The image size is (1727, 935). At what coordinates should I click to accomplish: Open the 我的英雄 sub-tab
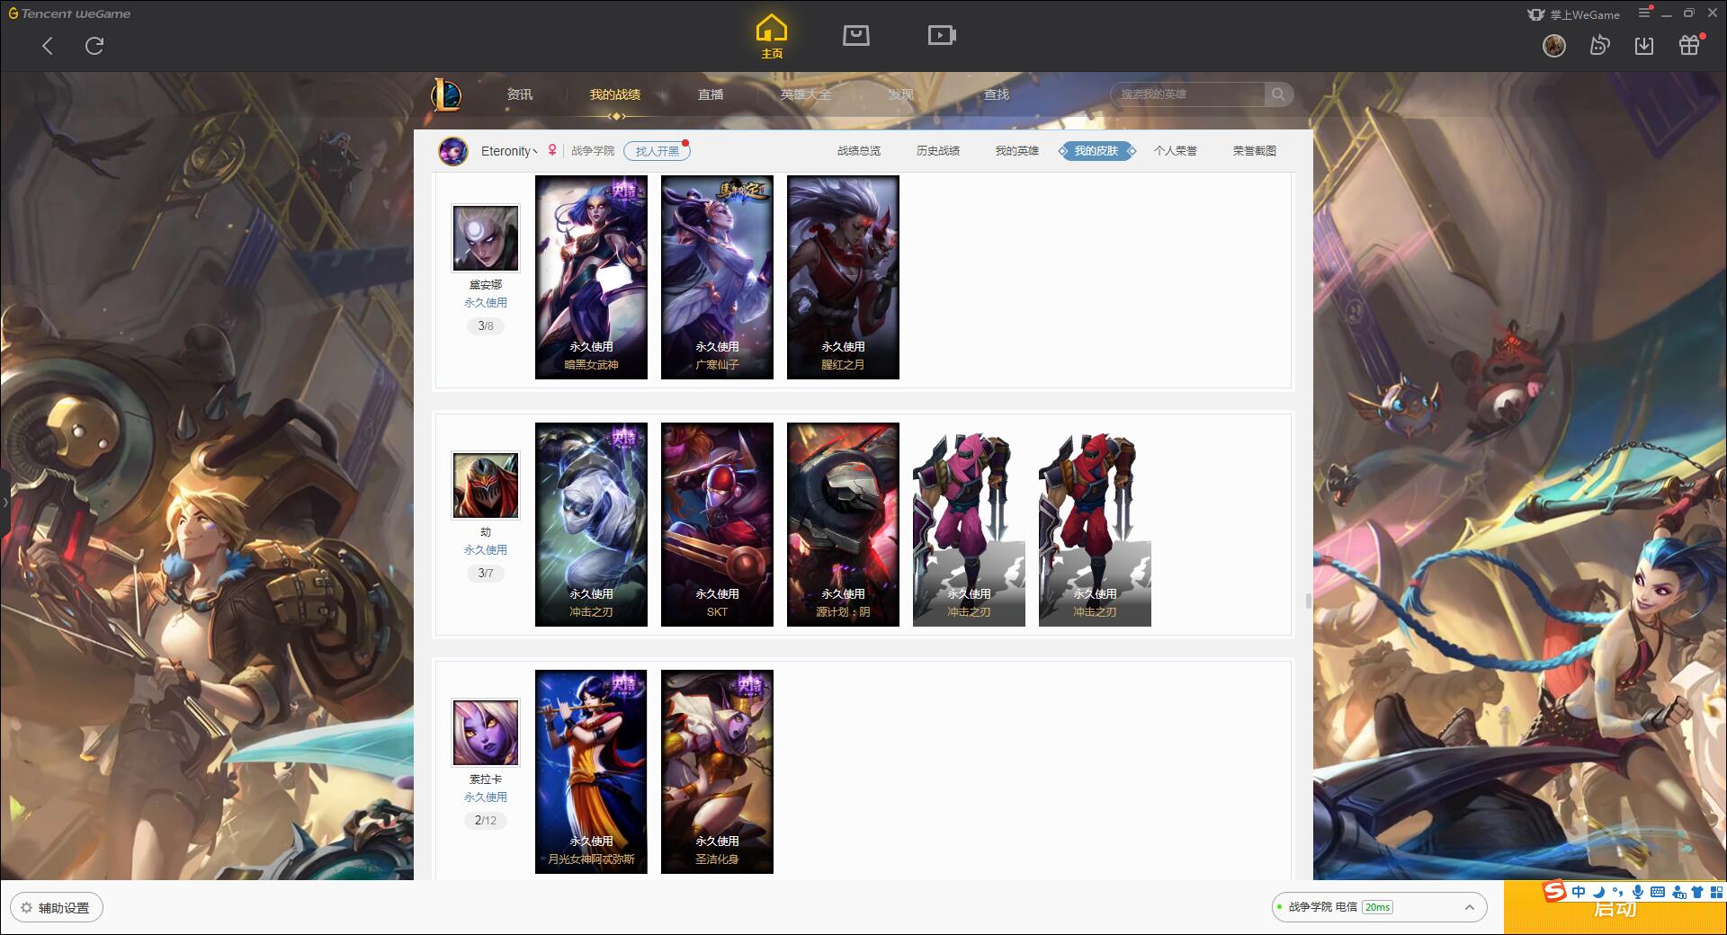(x=1017, y=151)
